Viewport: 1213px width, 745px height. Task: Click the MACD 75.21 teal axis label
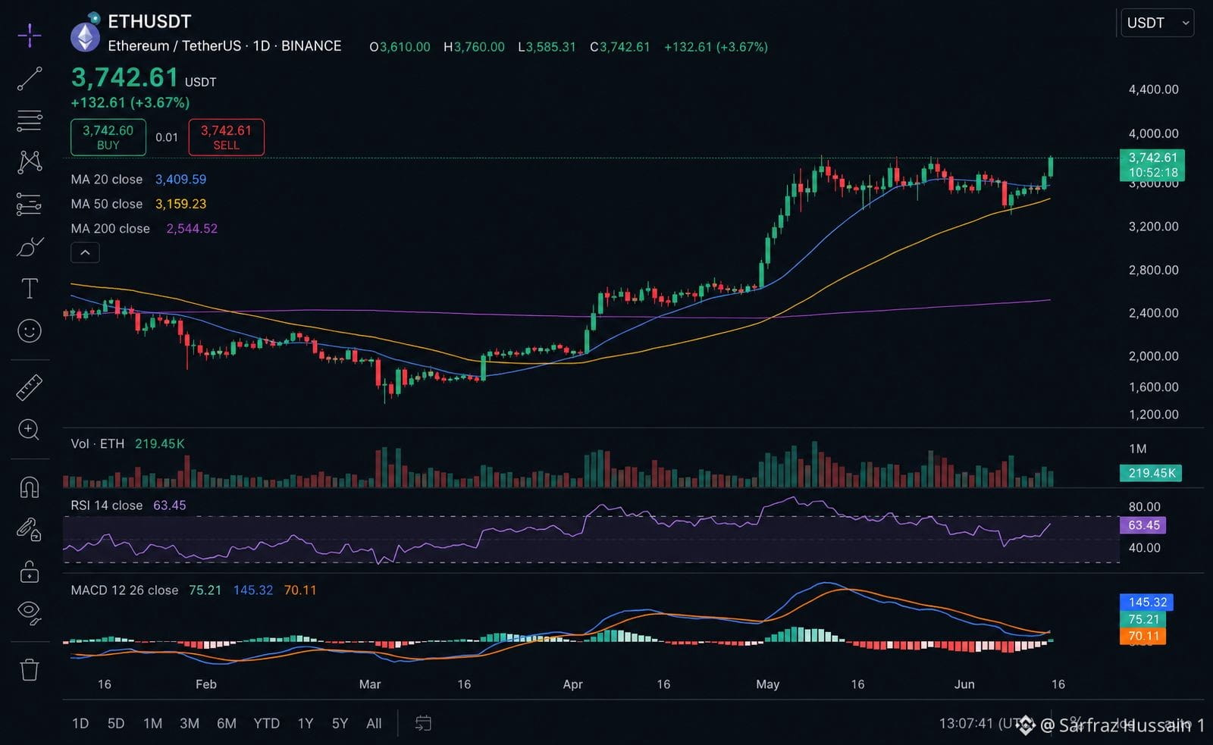(1143, 619)
